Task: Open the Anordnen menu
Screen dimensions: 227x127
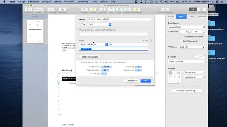Action: pos(69,2)
